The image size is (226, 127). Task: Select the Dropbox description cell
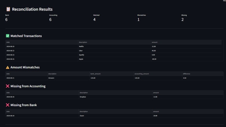tap(116, 97)
